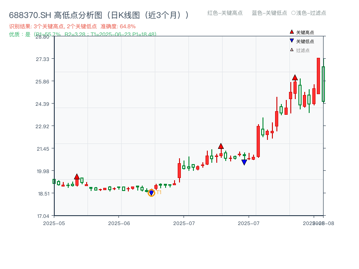Select the red key-high triangle marker in early May
Screen dimensions: 359x269
pyautogui.click(x=77, y=177)
